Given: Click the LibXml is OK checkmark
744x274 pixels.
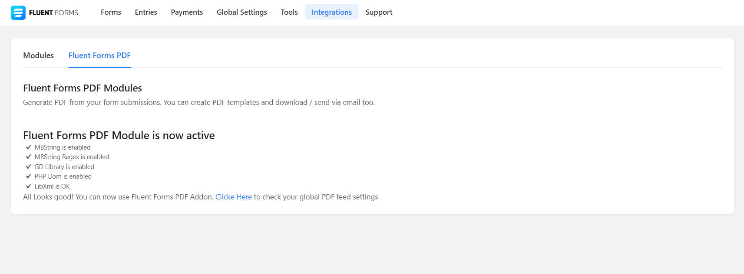Looking at the screenshot, I should pyautogui.click(x=29, y=186).
